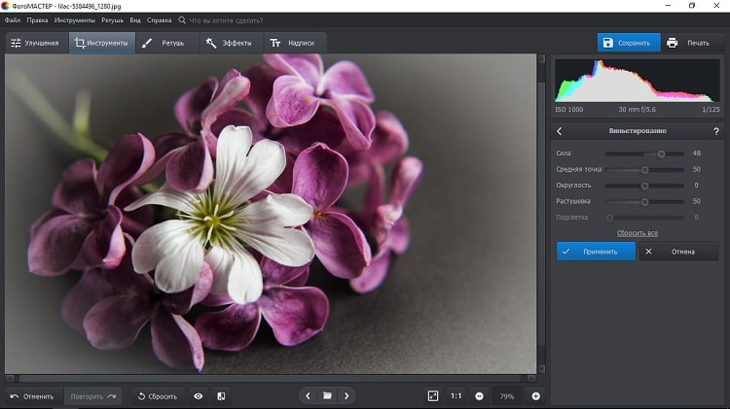
Task: Click the fit-to-screen icon
Action: pos(433,396)
